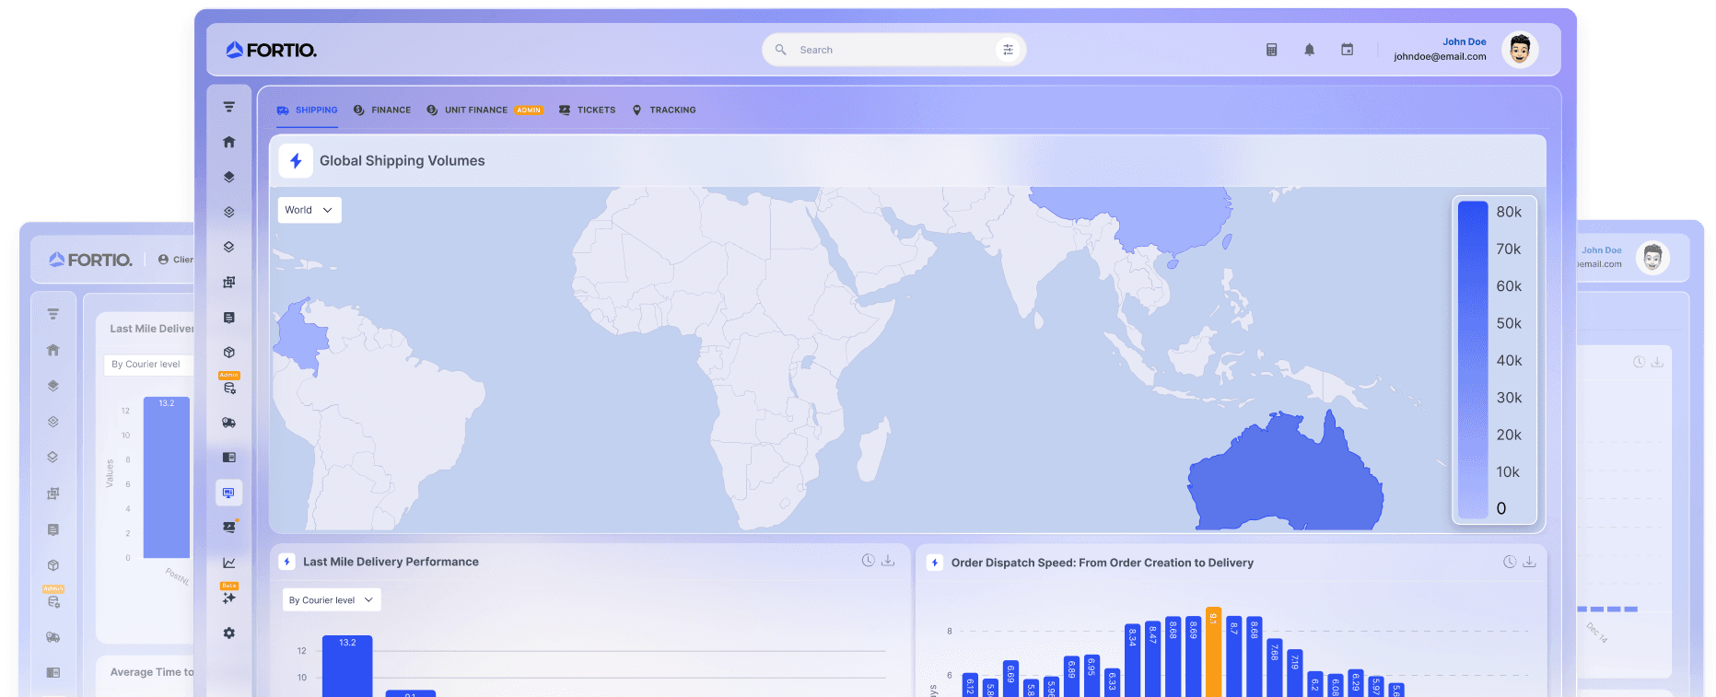Click the 13.2 bar in front Last Mile chart
Image resolution: width=1716 pixels, height=697 pixels.
tap(347, 666)
